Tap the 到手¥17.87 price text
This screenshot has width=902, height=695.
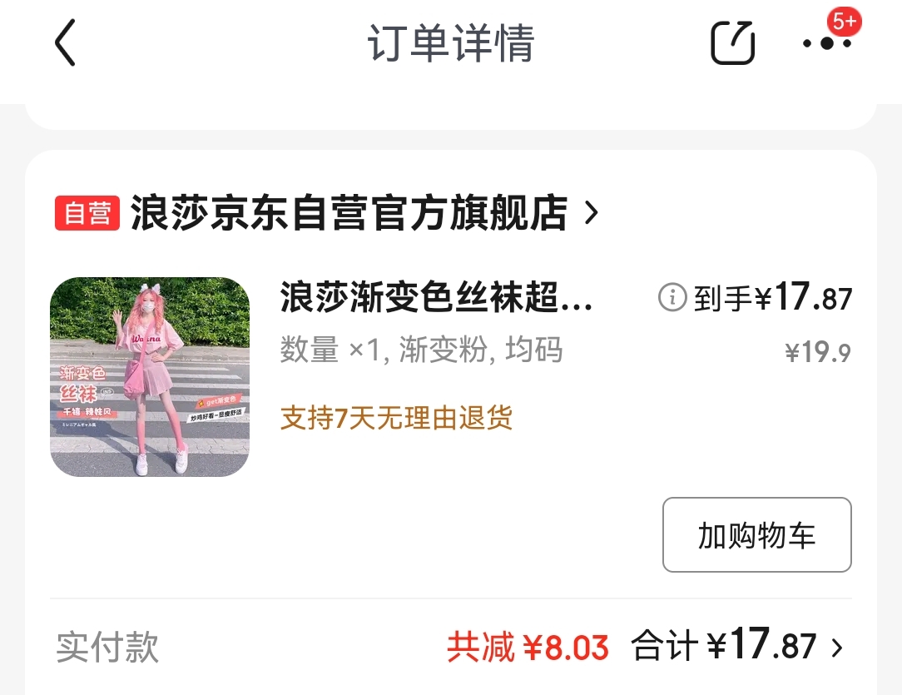[x=772, y=297]
